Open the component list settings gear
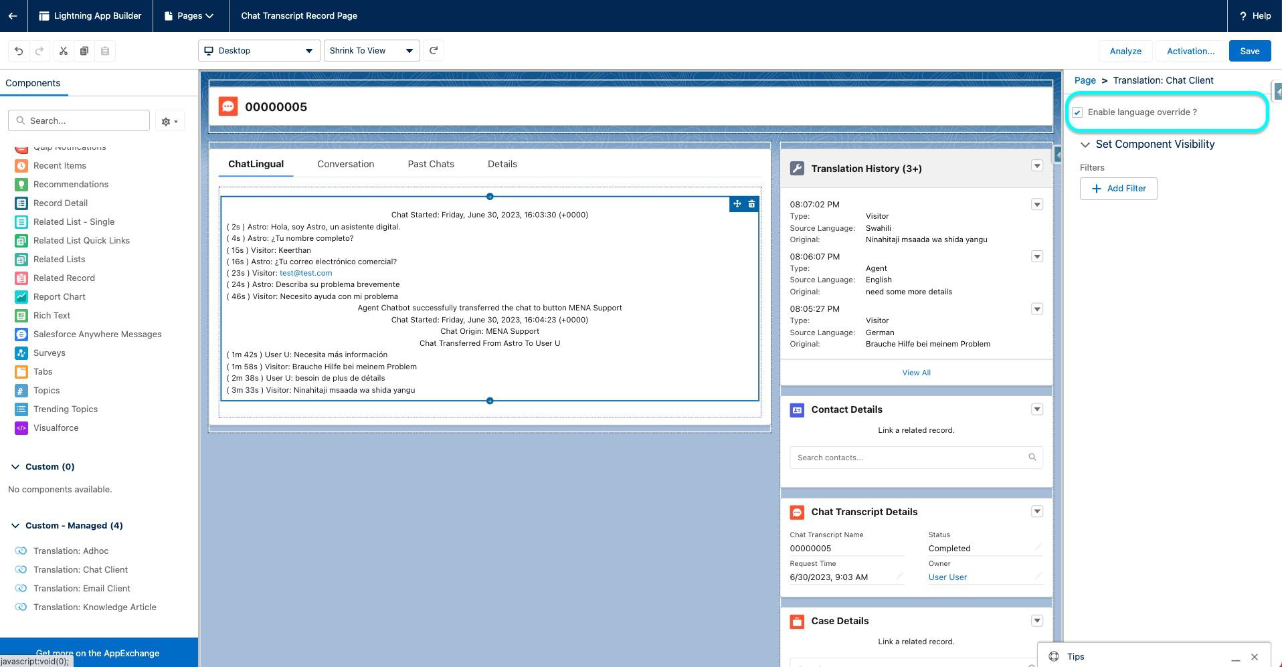The image size is (1282, 667). [x=169, y=121]
